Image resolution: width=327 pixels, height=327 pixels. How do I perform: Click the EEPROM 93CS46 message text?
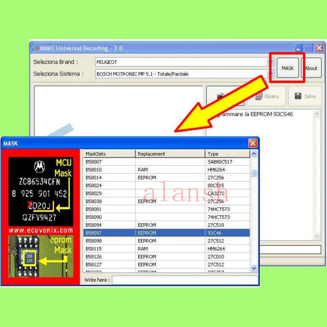coord(254,114)
